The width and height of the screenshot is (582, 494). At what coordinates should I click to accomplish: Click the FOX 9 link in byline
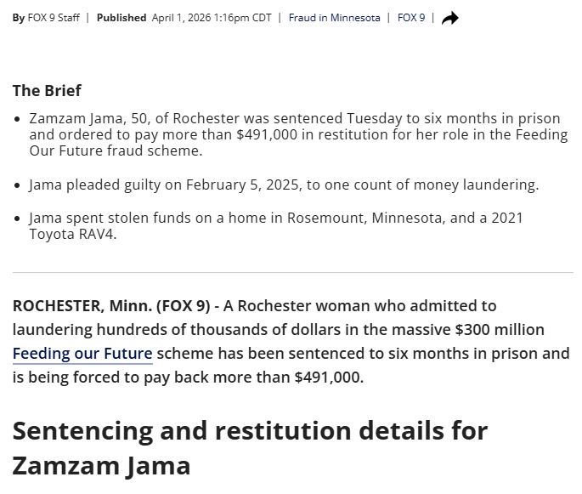click(411, 18)
